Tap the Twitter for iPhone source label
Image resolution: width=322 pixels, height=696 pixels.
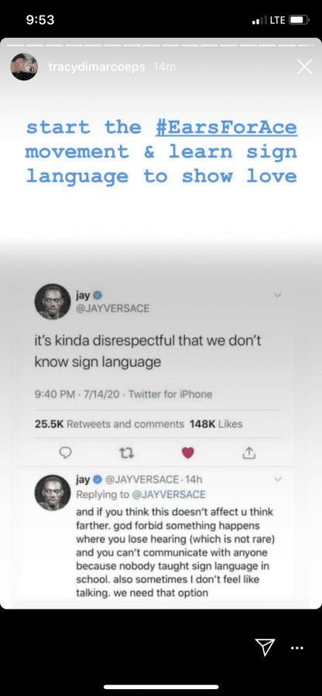(170, 394)
